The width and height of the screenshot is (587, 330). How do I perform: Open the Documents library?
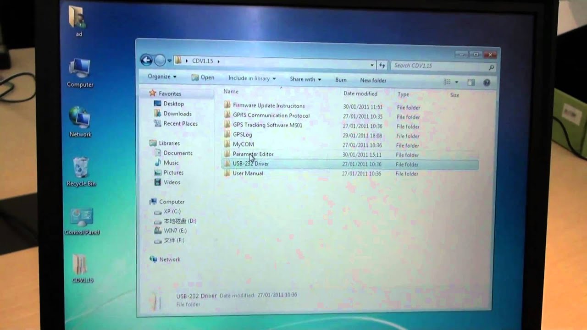[x=178, y=153]
